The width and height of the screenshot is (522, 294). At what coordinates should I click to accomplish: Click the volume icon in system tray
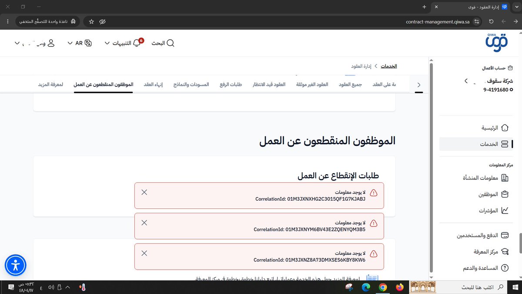point(51,287)
